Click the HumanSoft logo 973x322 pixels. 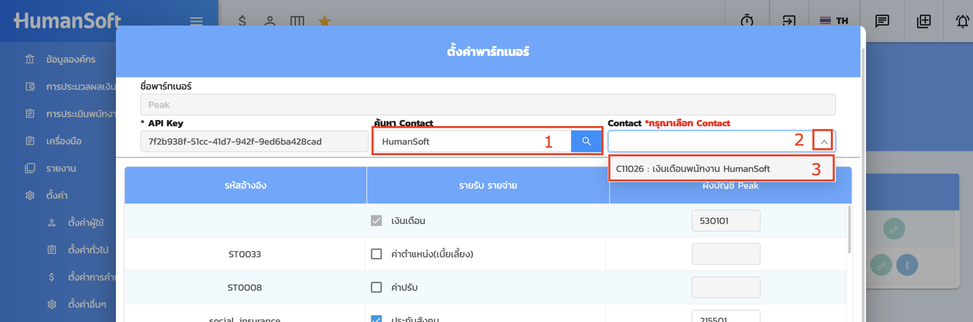click(x=67, y=21)
